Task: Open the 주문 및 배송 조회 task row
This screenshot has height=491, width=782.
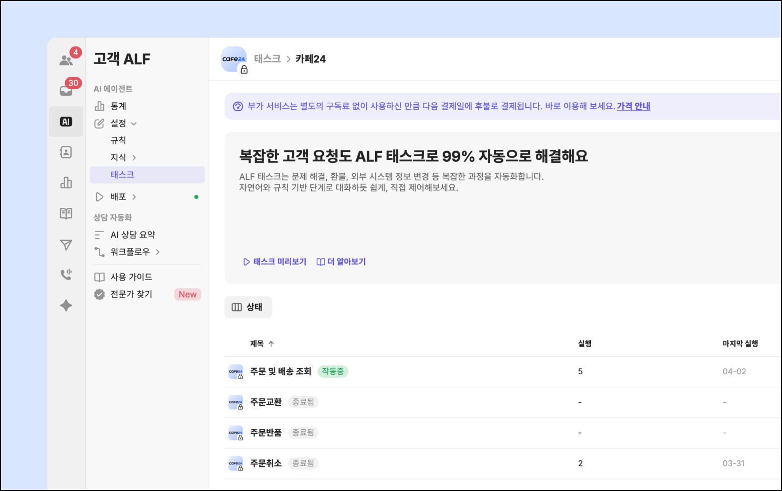Action: point(281,371)
